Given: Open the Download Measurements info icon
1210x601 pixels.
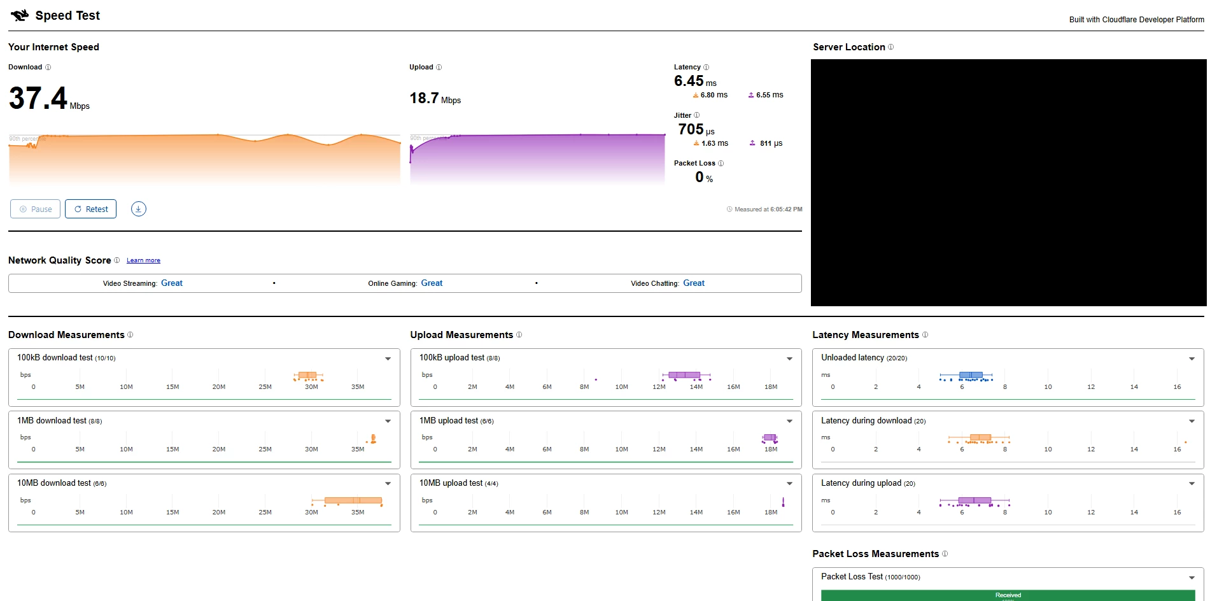Looking at the screenshot, I should 130,335.
